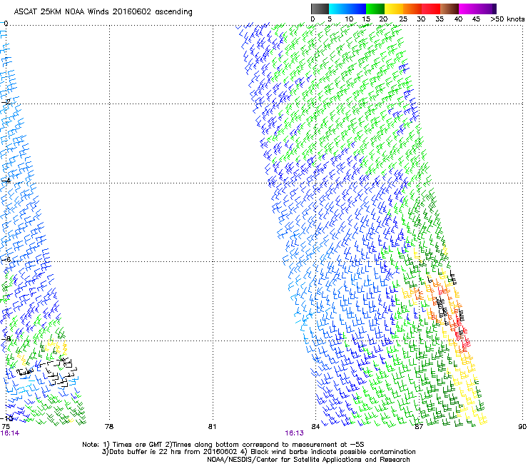The image size is (528, 464).
Task: Click the latitude label '-4'
Action: point(6,181)
